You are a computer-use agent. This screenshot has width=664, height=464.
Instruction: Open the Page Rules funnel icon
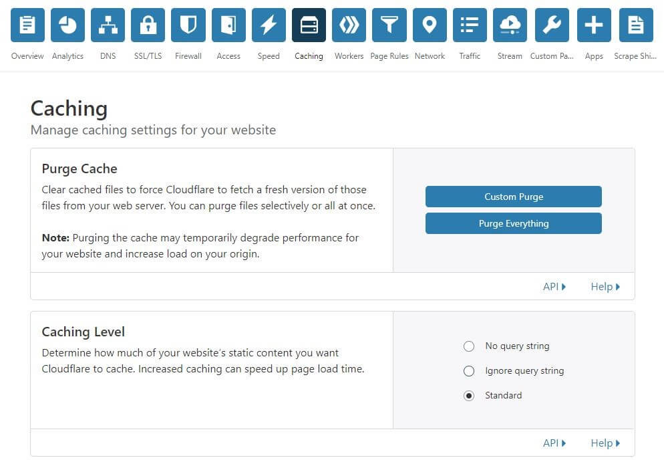389,25
